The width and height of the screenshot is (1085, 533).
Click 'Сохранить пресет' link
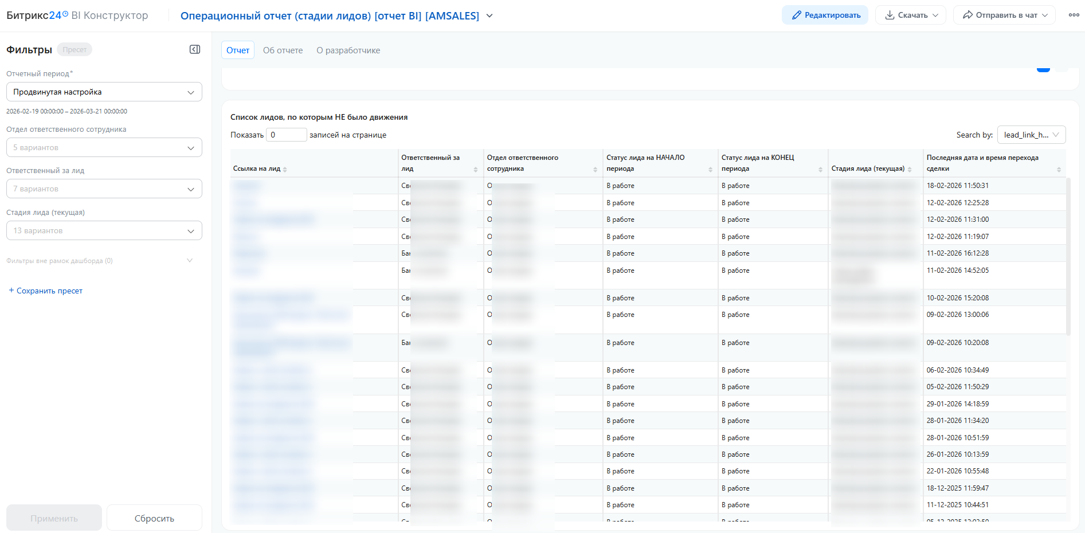46,291
